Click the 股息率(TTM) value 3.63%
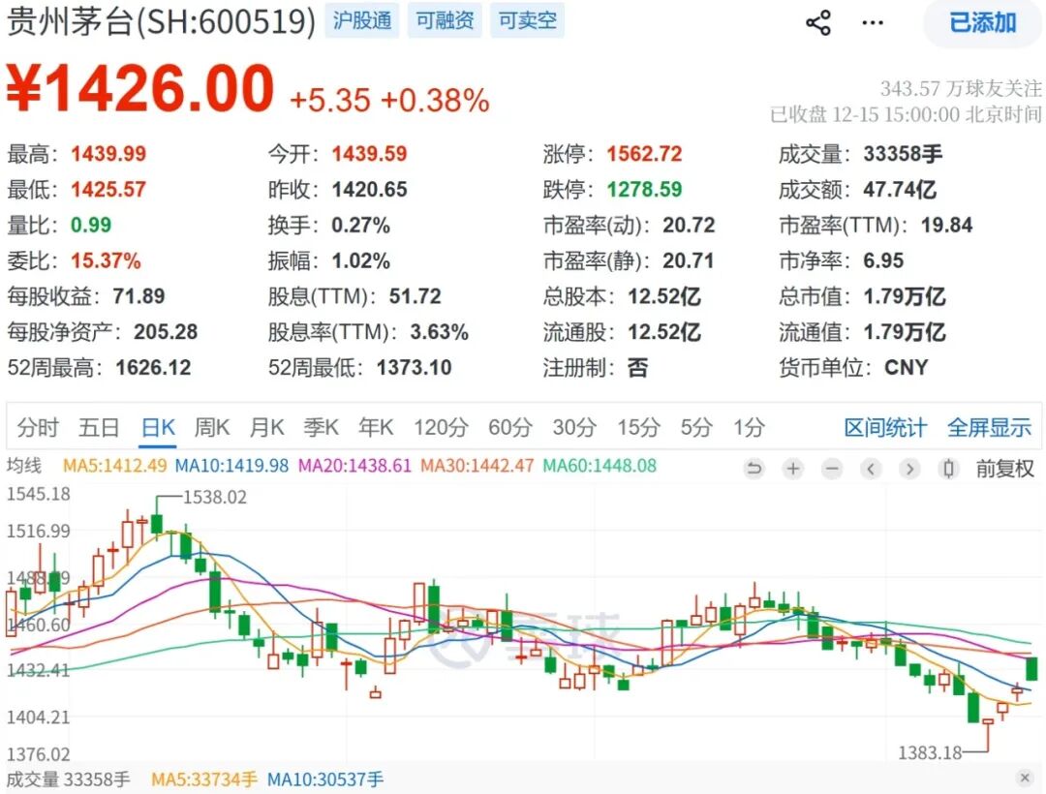1046x794 pixels. pyautogui.click(x=439, y=332)
